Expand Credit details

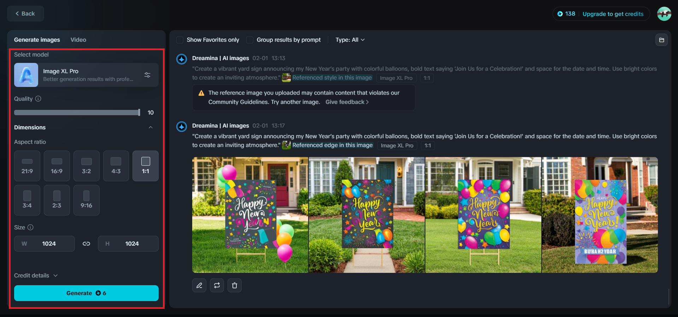pyautogui.click(x=36, y=275)
